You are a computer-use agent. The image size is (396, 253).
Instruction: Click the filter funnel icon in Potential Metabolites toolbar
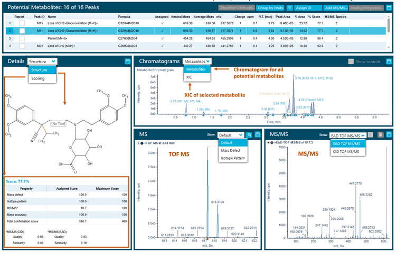coord(289,8)
